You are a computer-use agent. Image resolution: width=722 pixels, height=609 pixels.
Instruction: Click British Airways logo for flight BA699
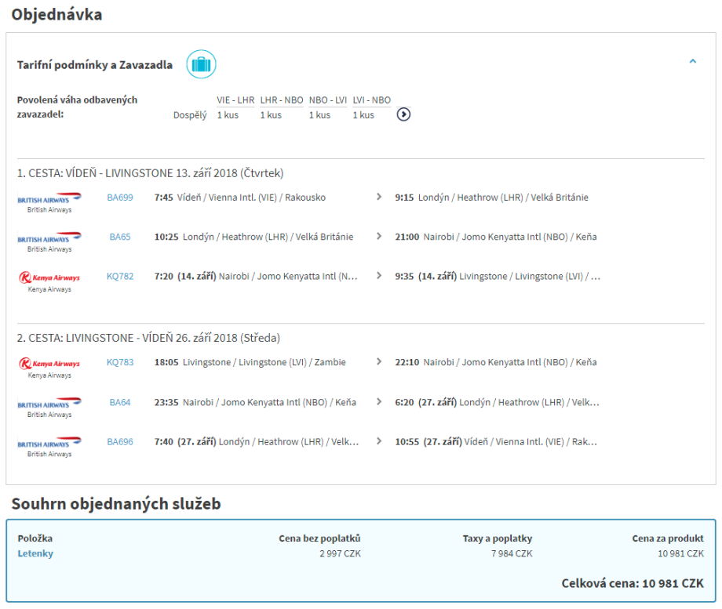click(49, 200)
